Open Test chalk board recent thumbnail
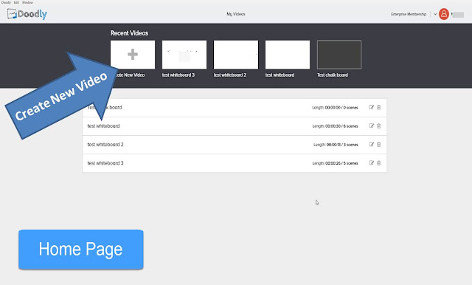This screenshot has width=472, height=285. pyautogui.click(x=339, y=55)
